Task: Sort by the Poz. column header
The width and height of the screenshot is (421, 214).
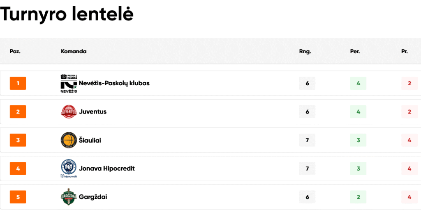Action: coord(15,52)
